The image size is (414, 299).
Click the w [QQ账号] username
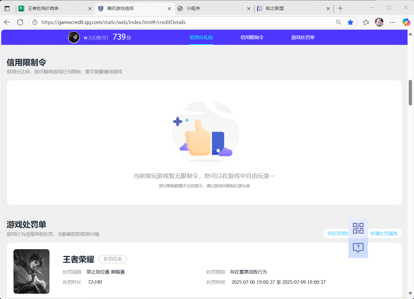(96, 38)
